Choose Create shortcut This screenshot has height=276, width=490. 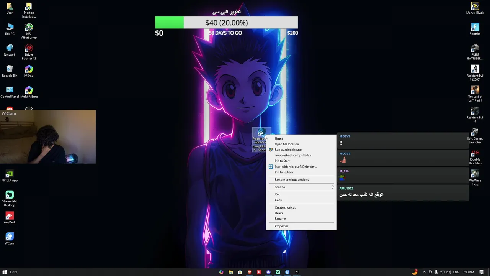pos(301,207)
